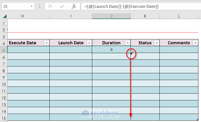201x122 pixels.
Task: Click the Select All corner triangle
Action: pos(5,16)
